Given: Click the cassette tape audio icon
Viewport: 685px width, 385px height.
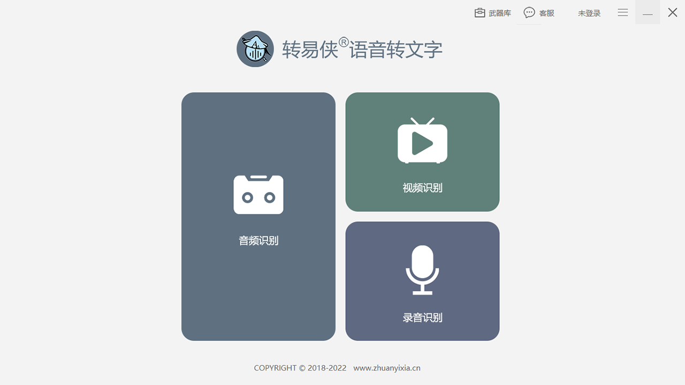Looking at the screenshot, I should tap(258, 195).
